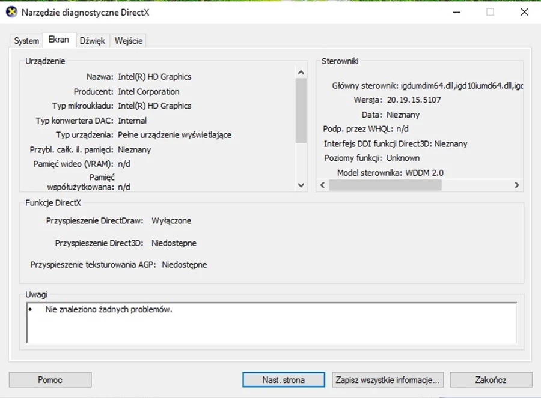The width and height of the screenshot is (541, 398).
Task: Click the Intel Corporation producer value
Action: coord(148,92)
